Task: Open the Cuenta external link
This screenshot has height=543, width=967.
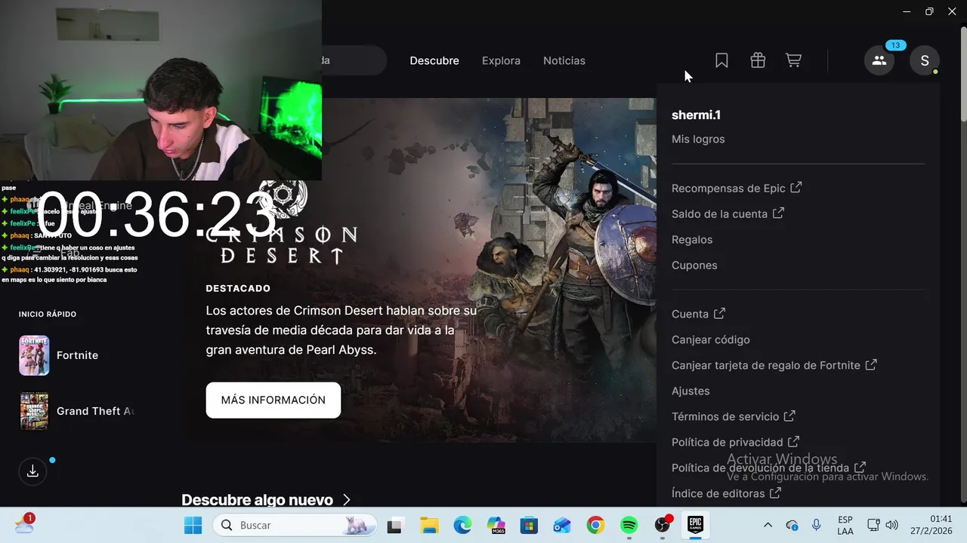Action: pyautogui.click(x=698, y=314)
